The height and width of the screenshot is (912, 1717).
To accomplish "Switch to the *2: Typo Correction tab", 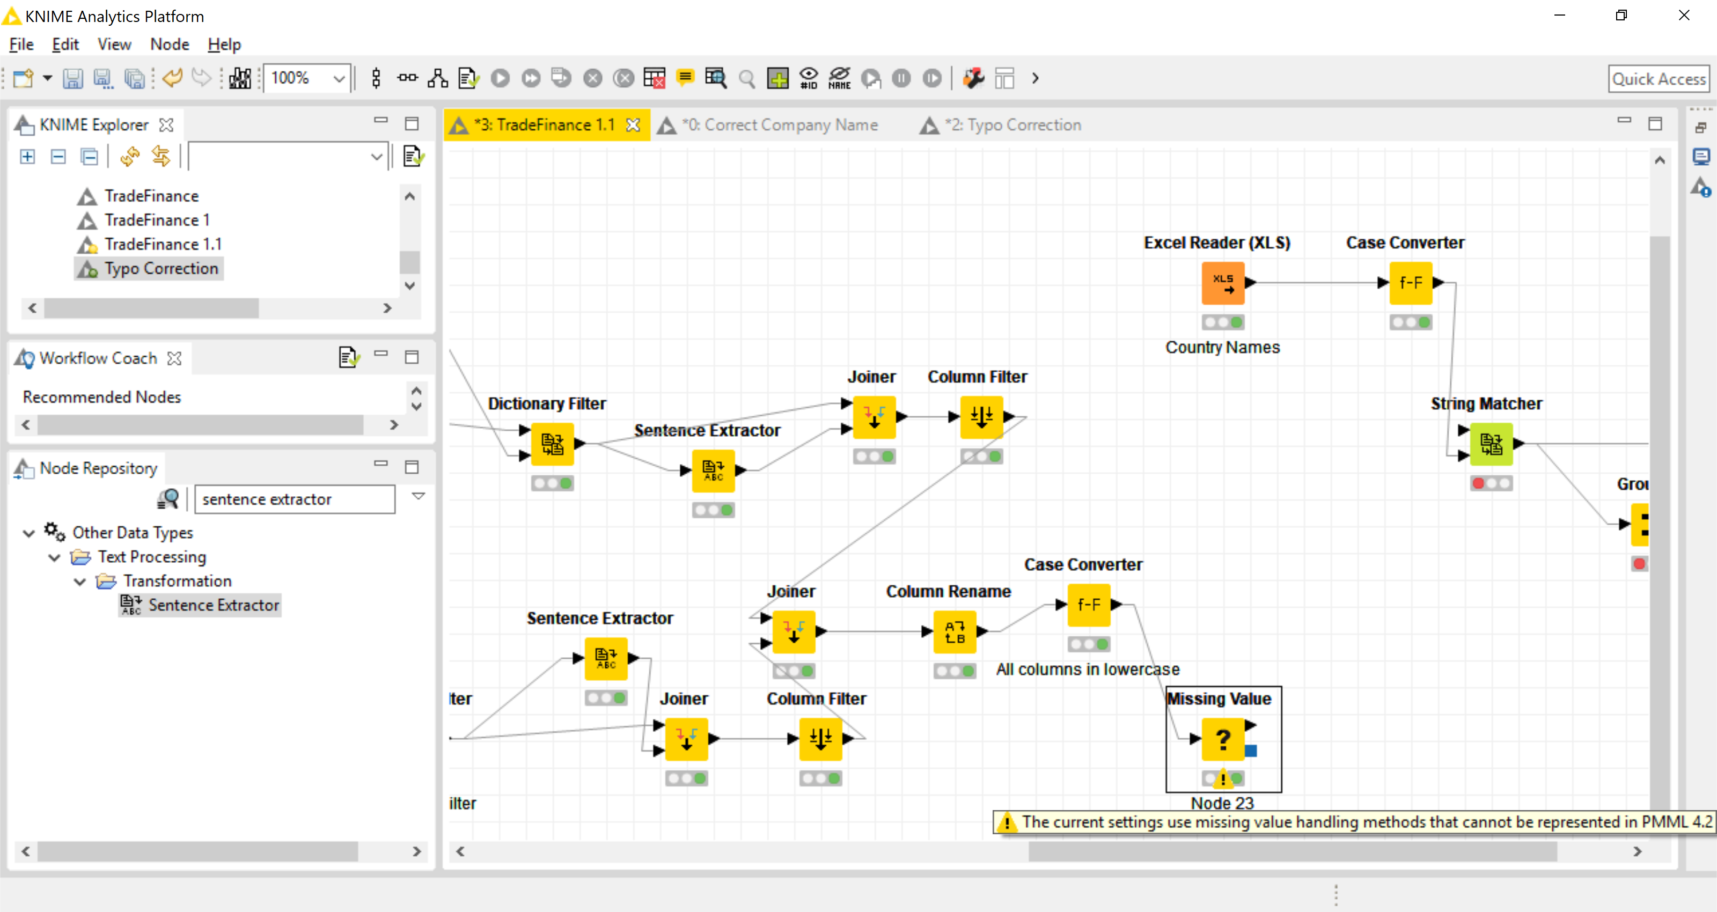I will tap(1012, 124).
